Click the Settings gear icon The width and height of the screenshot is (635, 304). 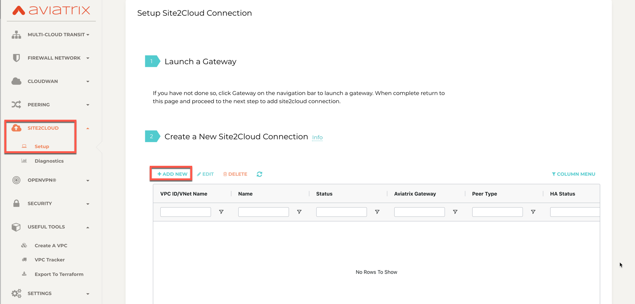(x=16, y=293)
